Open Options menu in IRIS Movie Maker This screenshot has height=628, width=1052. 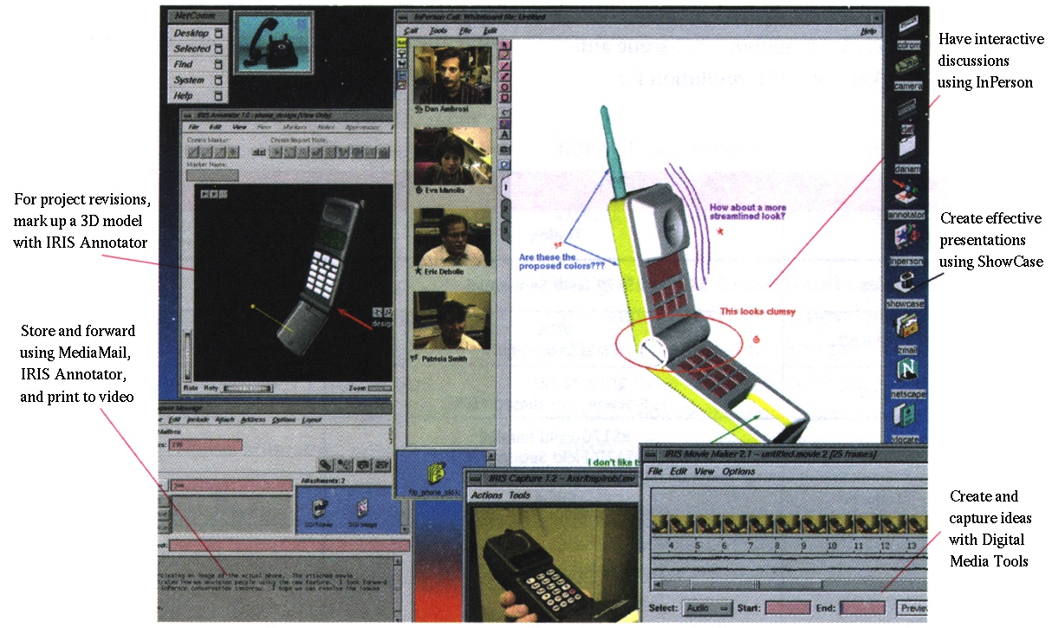click(x=738, y=472)
